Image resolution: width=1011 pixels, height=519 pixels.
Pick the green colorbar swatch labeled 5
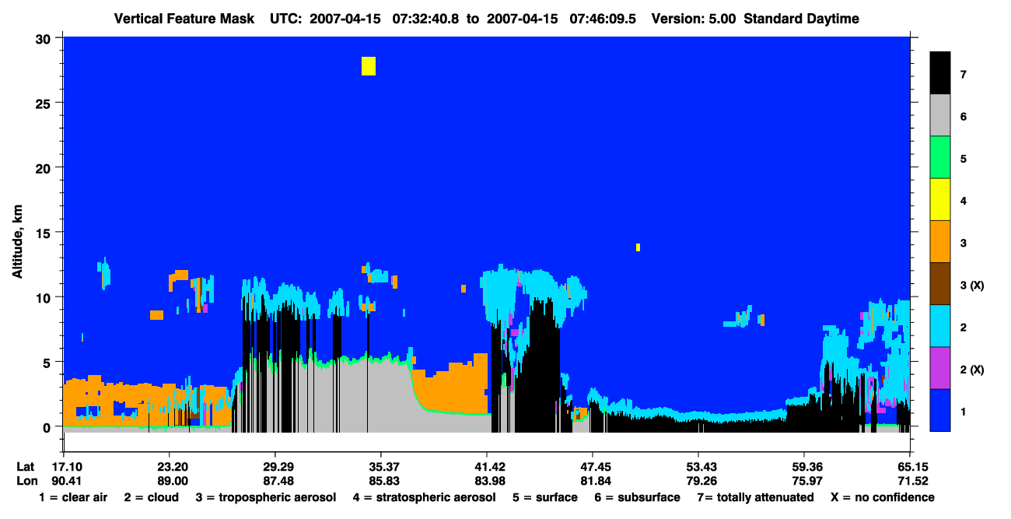940,157
